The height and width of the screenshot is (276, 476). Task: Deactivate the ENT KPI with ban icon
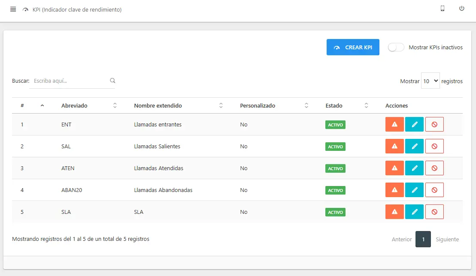pos(434,124)
